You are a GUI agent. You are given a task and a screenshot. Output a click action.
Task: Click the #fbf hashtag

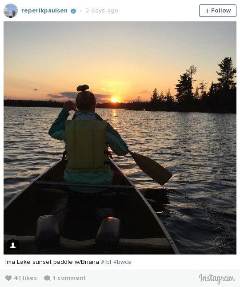pos(106,262)
